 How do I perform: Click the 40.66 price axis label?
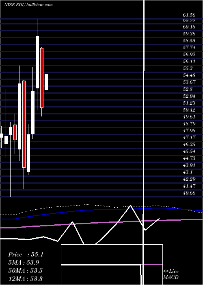189,193
